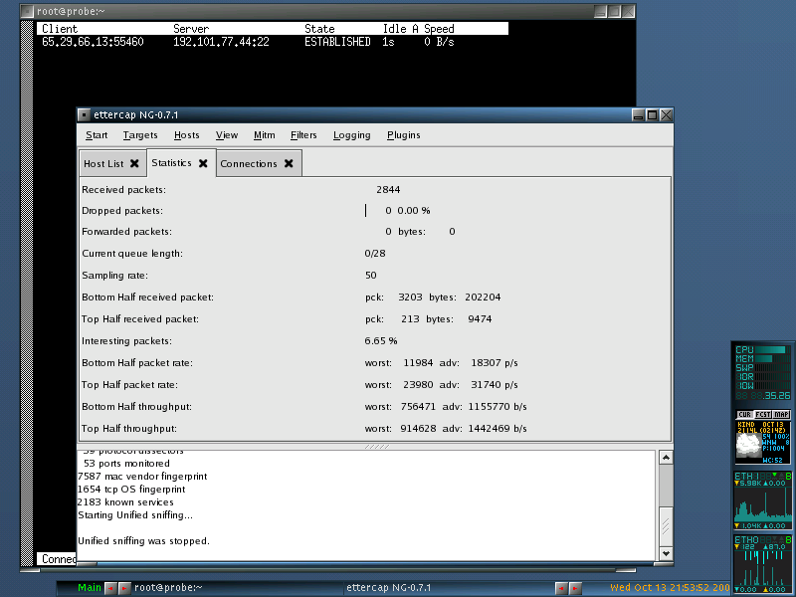Click the SWP usage bar in system monitor

coord(772,367)
